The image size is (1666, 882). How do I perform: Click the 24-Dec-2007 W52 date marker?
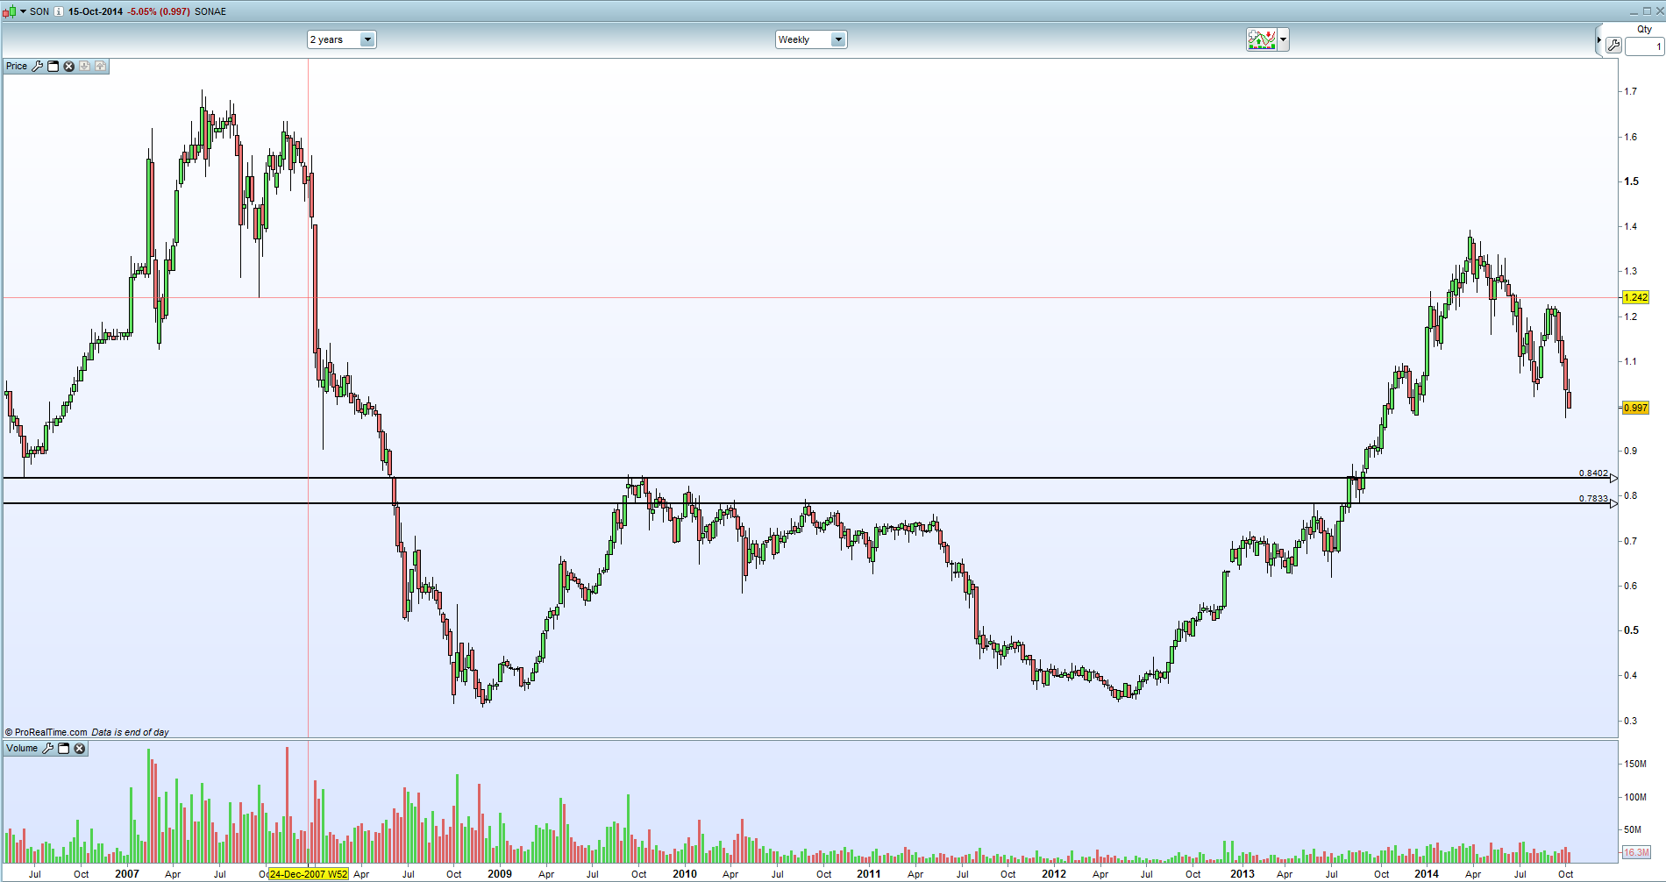point(309,874)
